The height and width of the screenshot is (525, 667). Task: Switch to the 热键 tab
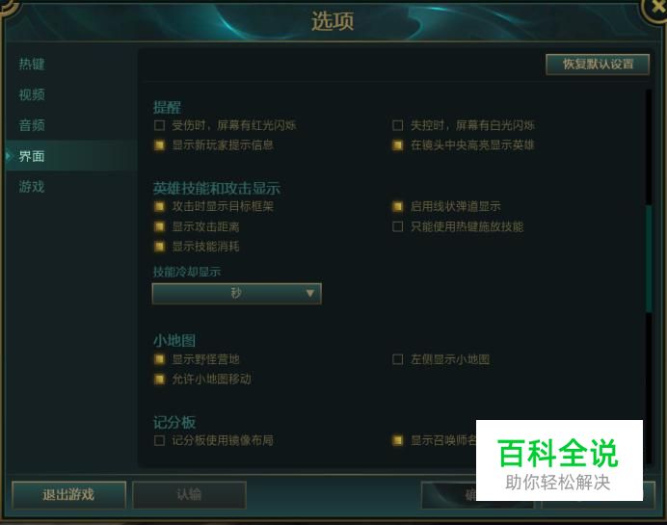coord(32,65)
